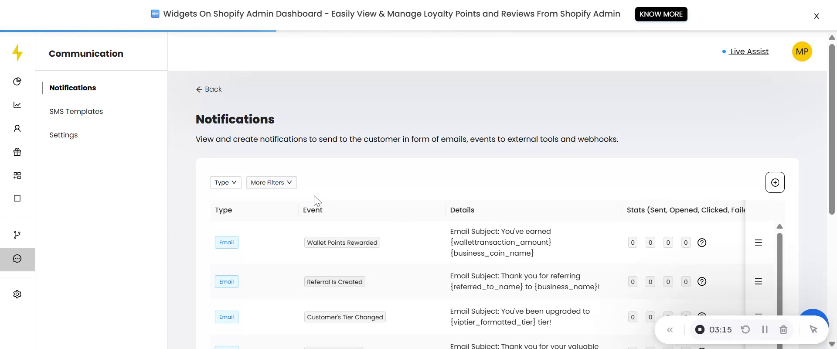Open the analytics line chart sidebar icon
Viewport: 837px width, 349px height.
click(17, 105)
